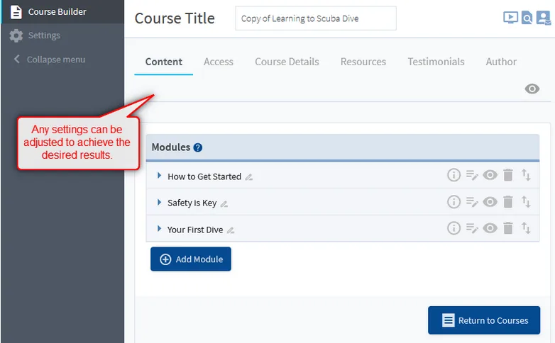Rename How to Get Started via pencil icon
555x343 pixels.
pyautogui.click(x=249, y=177)
